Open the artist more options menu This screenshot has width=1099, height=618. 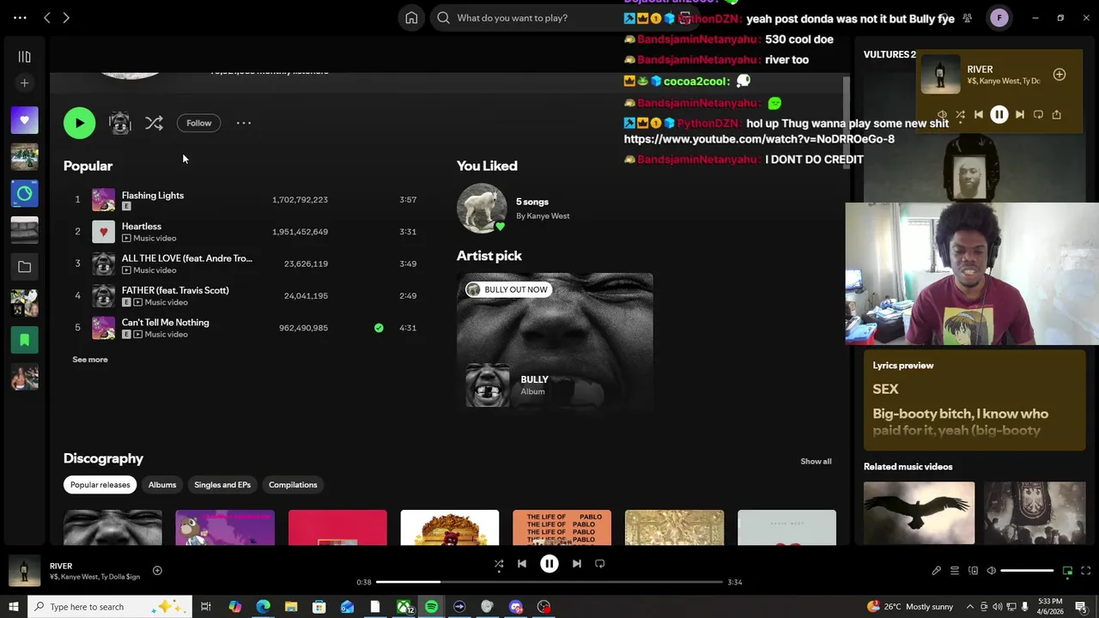[244, 123]
